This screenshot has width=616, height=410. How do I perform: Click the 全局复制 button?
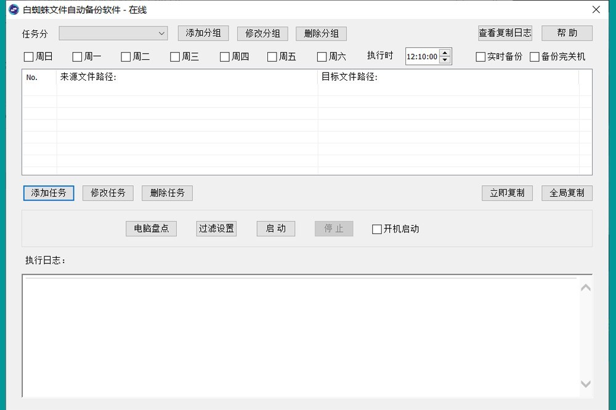click(567, 193)
